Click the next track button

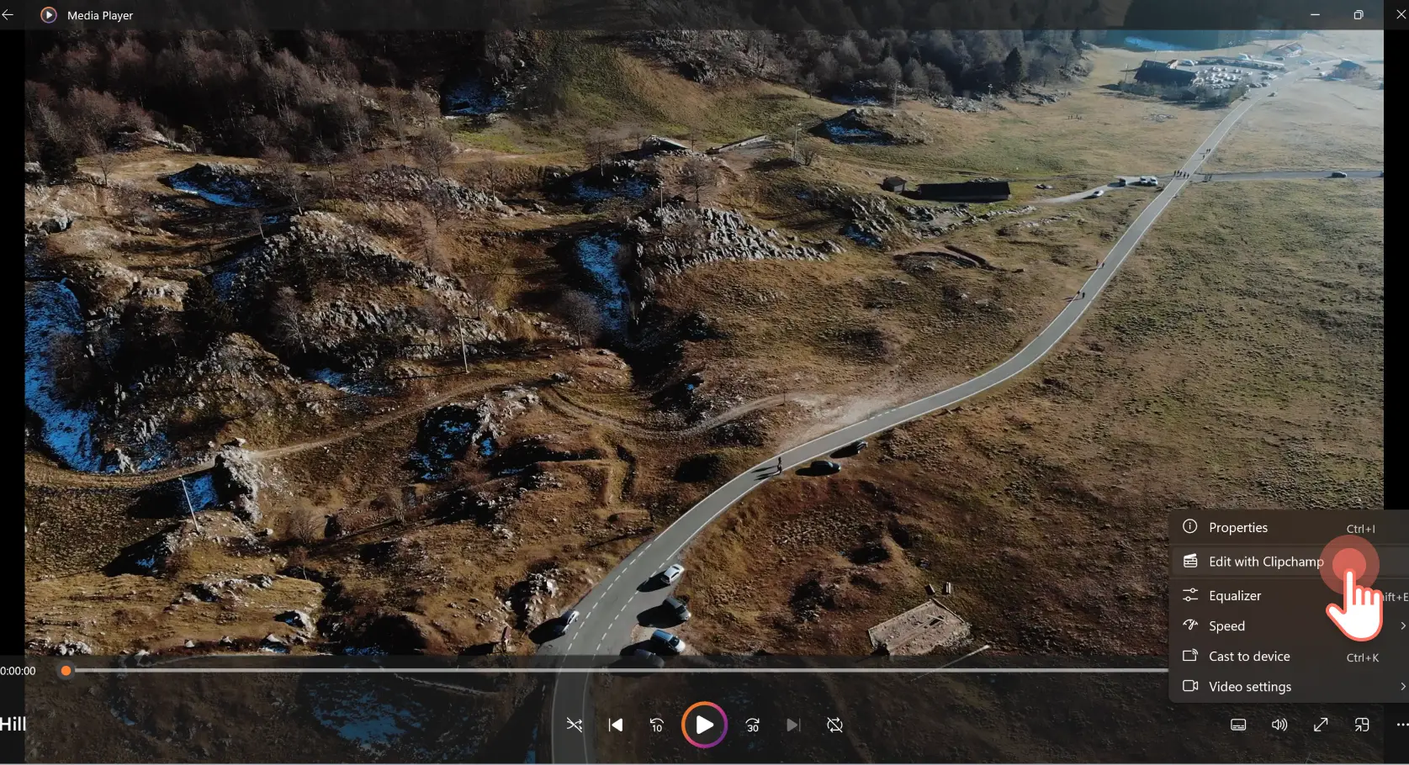pyautogui.click(x=792, y=725)
